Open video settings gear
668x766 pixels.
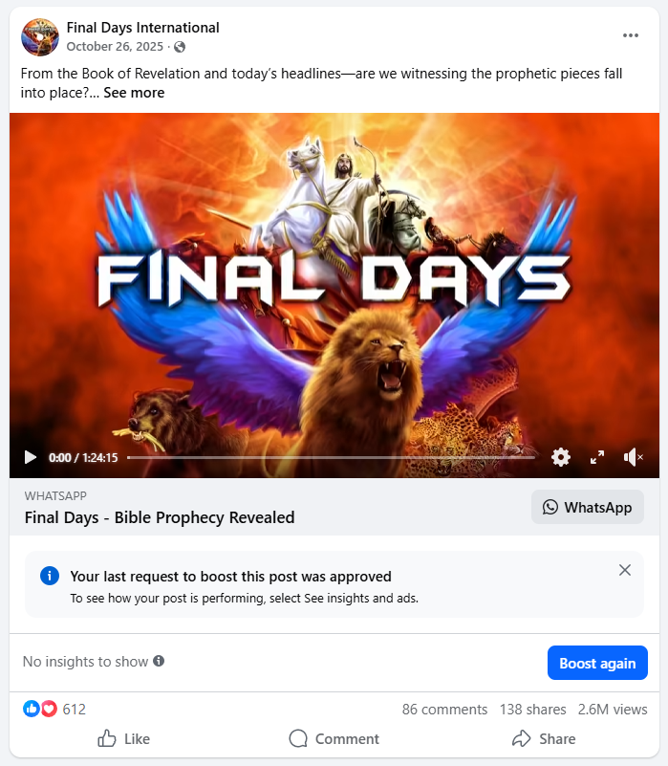[x=561, y=457]
